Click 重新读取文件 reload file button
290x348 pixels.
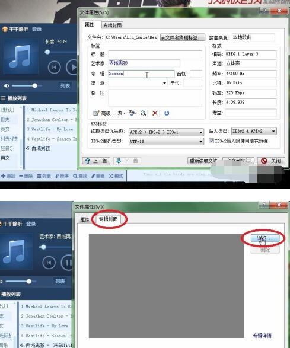click(x=203, y=161)
